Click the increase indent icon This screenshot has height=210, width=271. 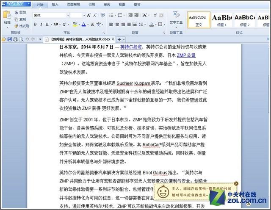tap(136, 15)
